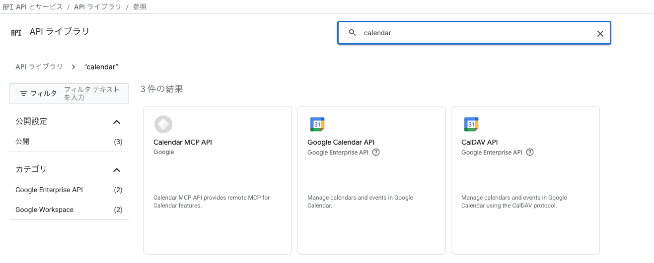Go to API ライブラリ in lower breadcrumb
Viewport: 654px width, 263px height.
(39, 67)
